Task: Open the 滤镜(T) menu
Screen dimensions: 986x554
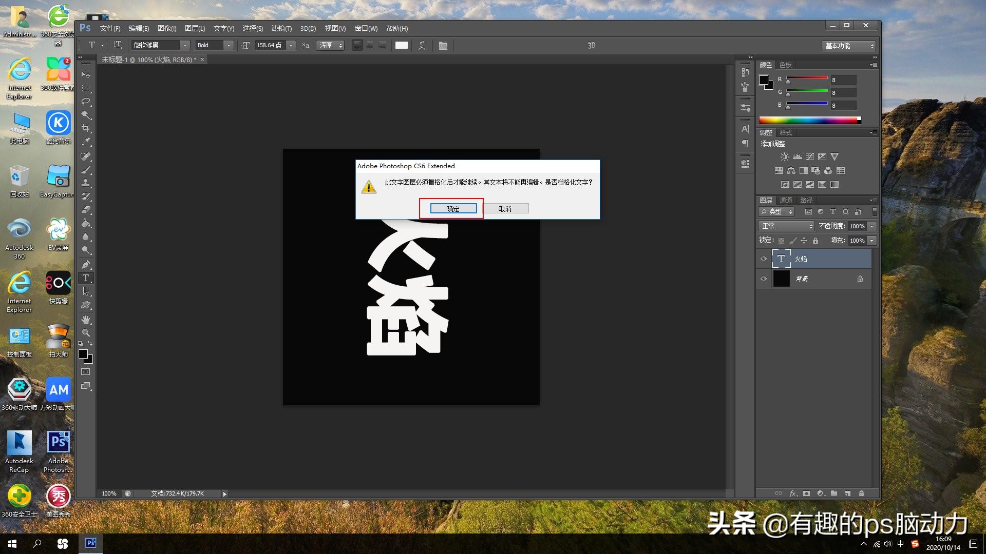Action: pos(281,29)
